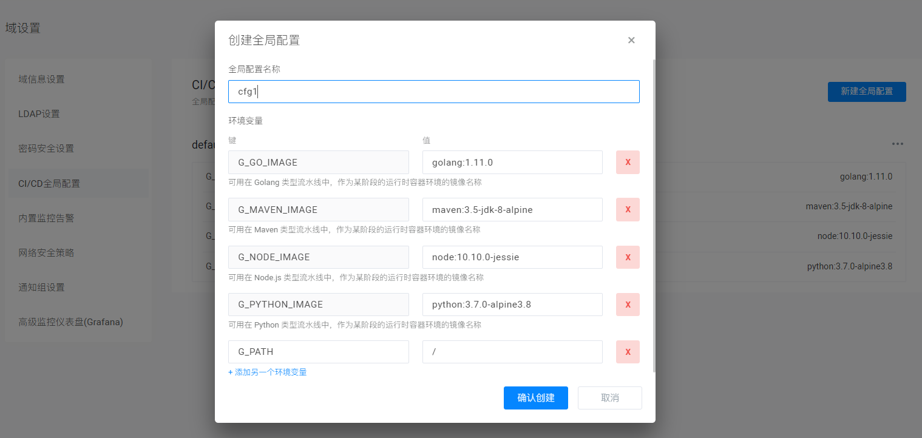This screenshot has height=438, width=922.
Task: Close the 创建全局配置 dialog
Action: click(631, 40)
